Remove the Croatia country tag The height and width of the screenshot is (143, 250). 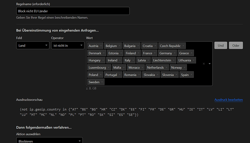[155, 46]
